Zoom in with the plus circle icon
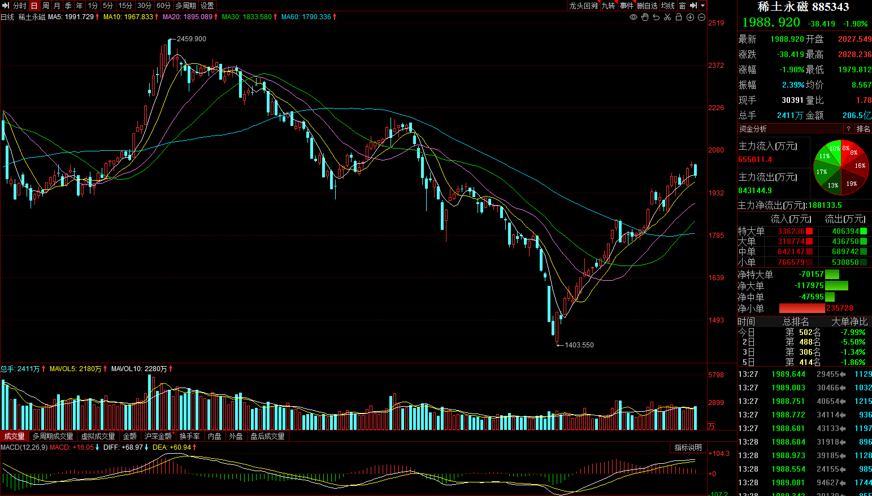 (690, 17)
